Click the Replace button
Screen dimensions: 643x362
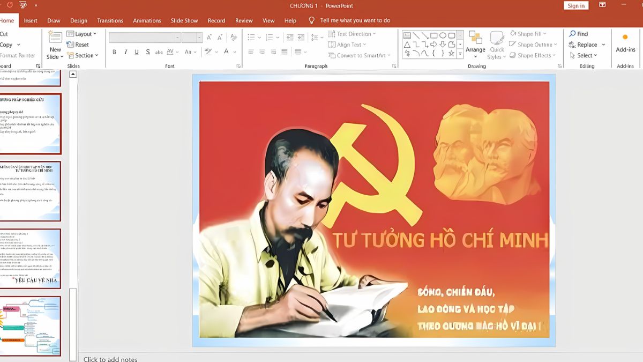point(587,45)
